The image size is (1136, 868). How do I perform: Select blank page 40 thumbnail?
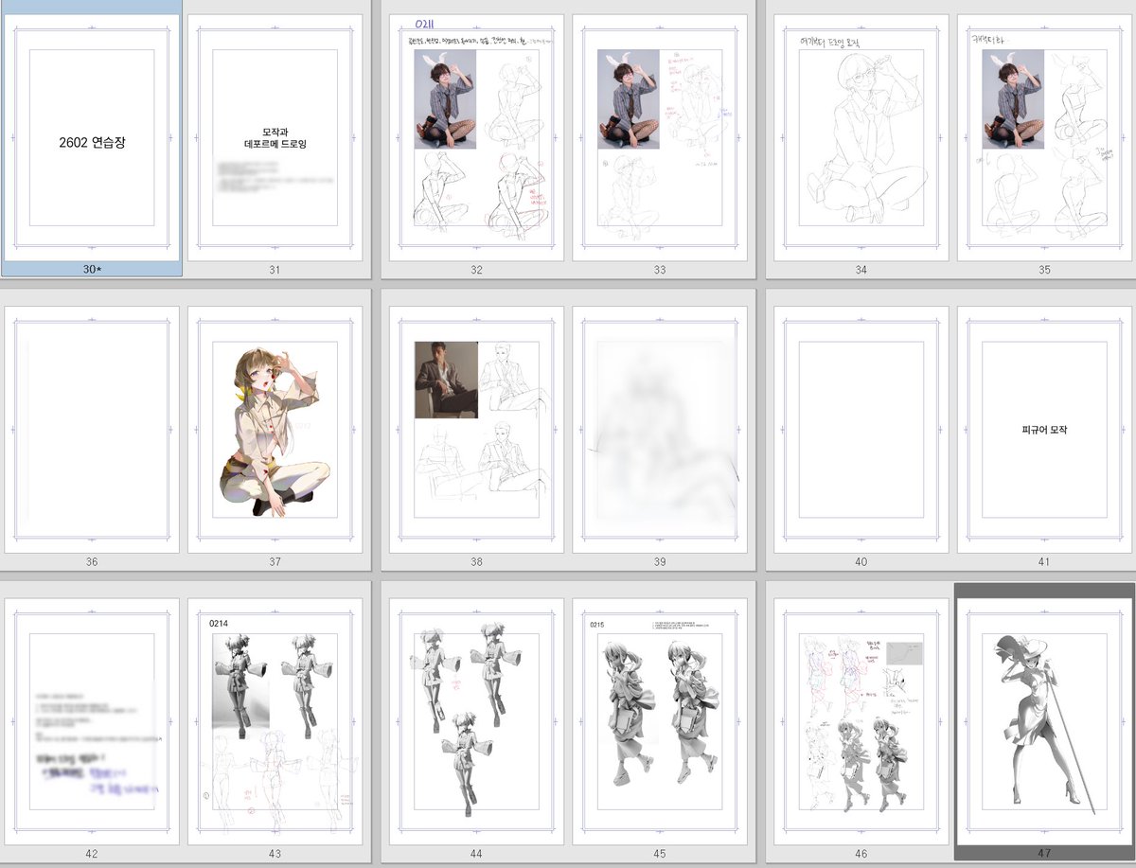point(861,430)
